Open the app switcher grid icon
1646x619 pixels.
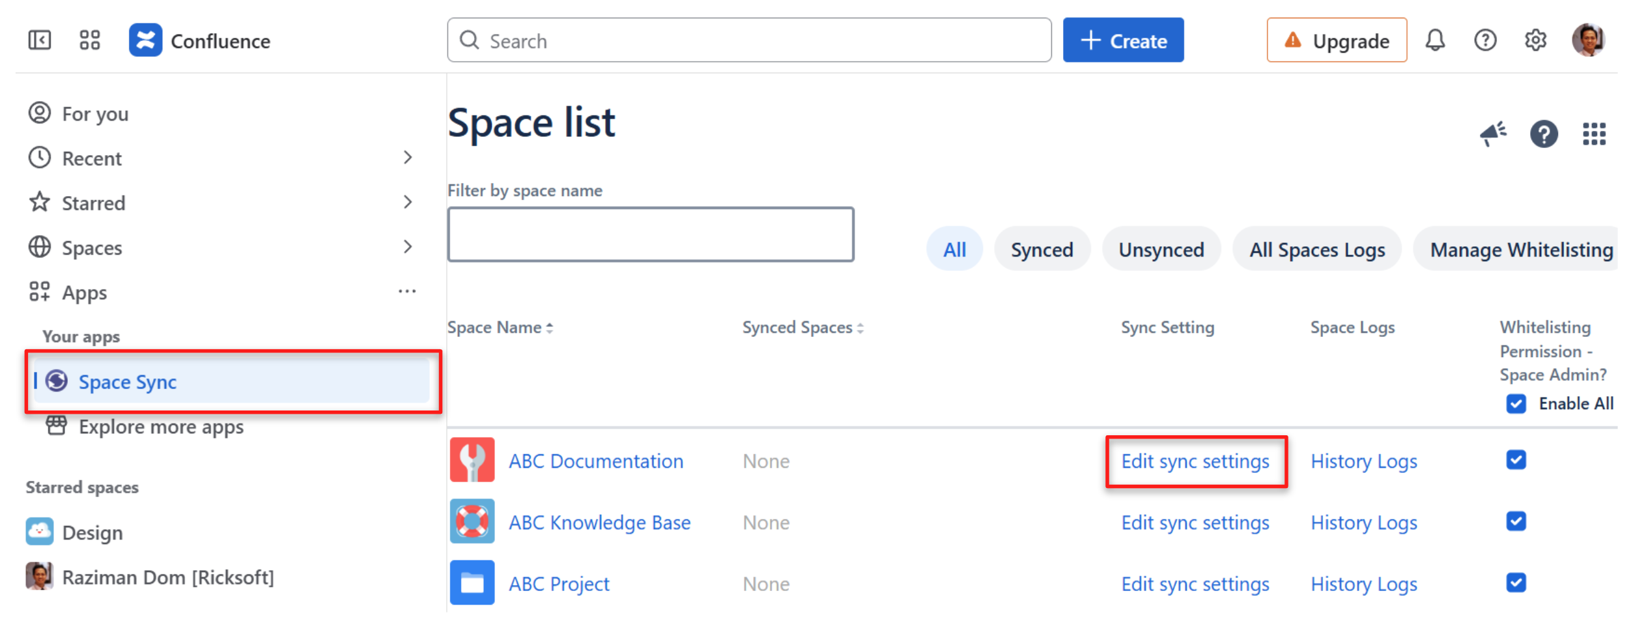click(x=90, y=40)
